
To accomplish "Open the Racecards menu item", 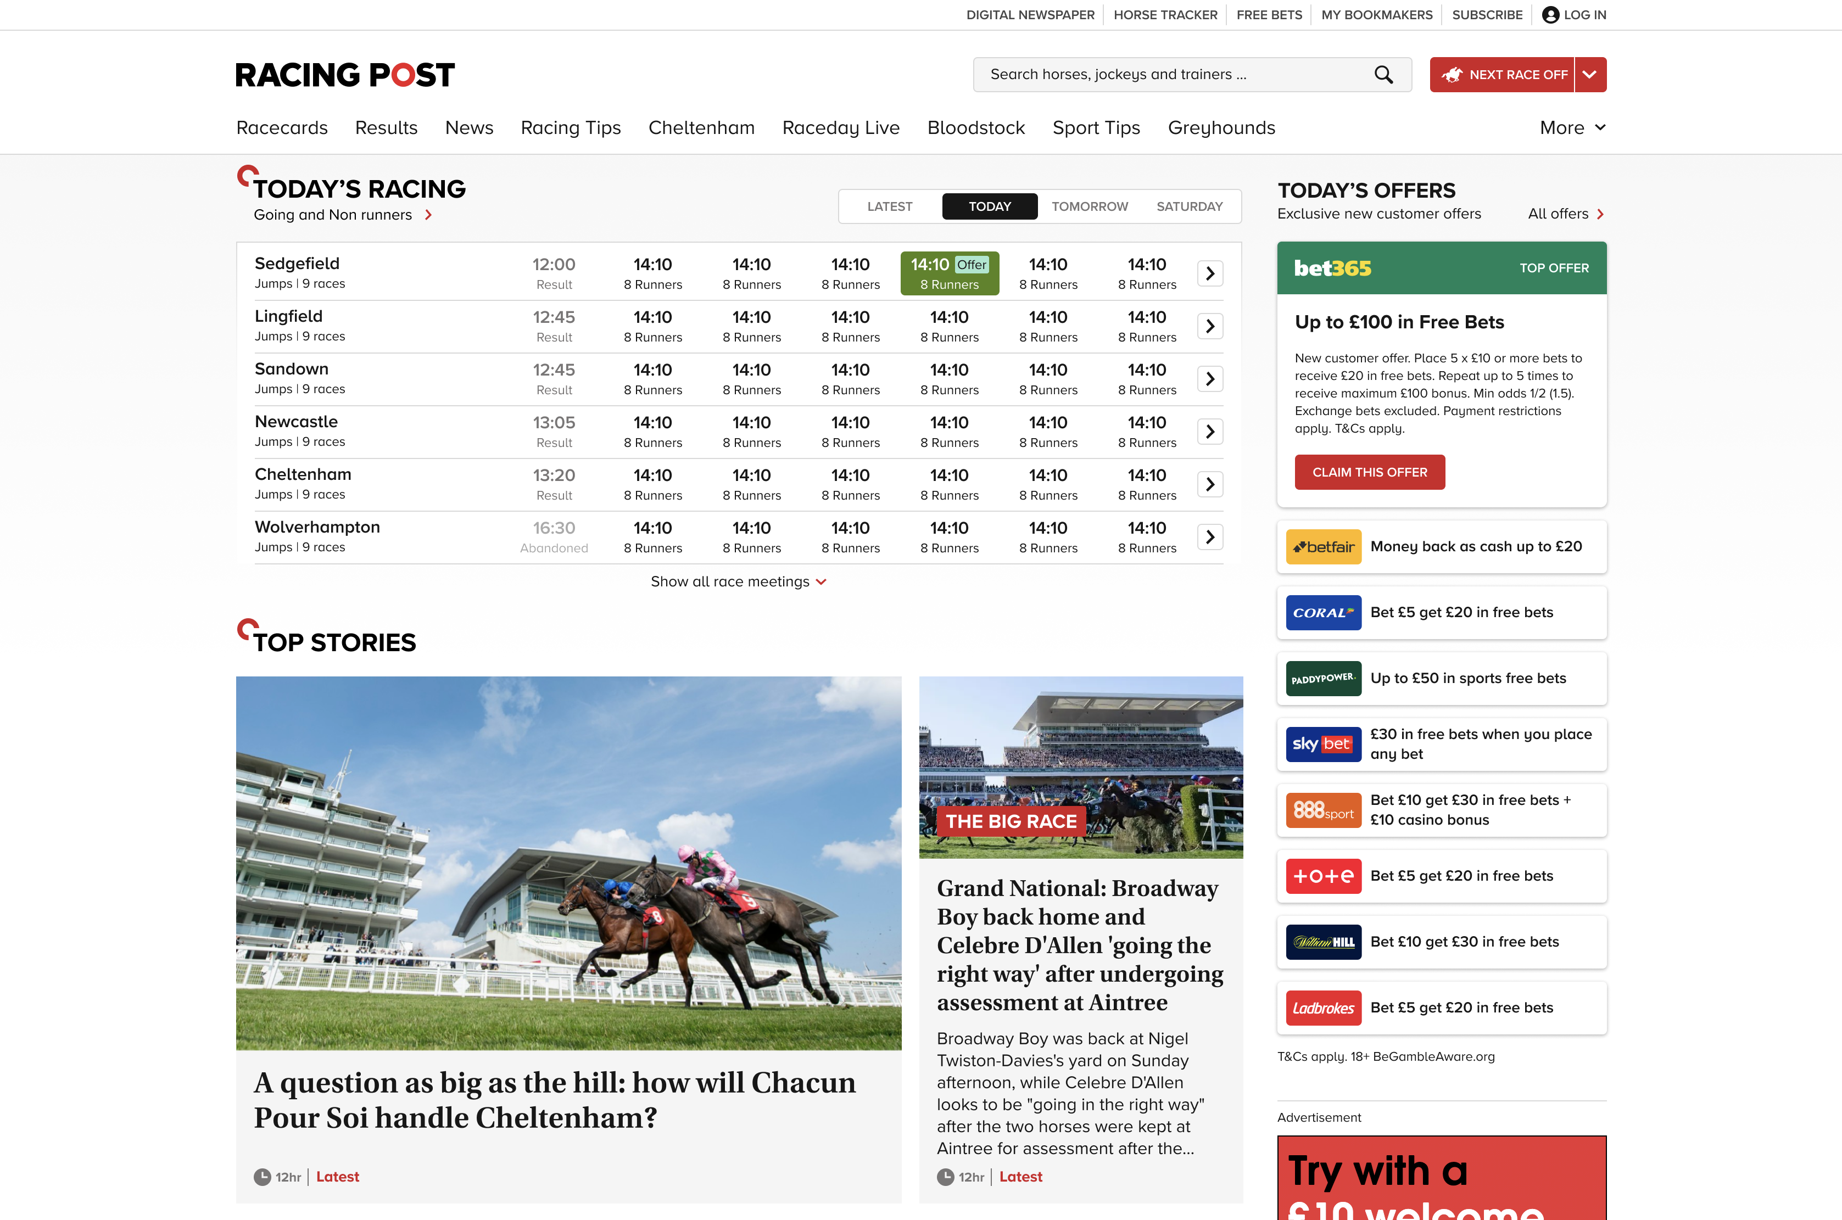I will 282,127.
